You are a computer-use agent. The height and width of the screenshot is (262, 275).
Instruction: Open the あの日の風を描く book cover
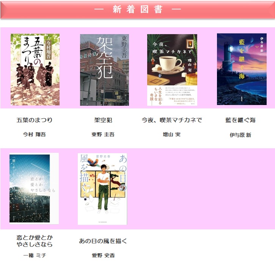102,189
